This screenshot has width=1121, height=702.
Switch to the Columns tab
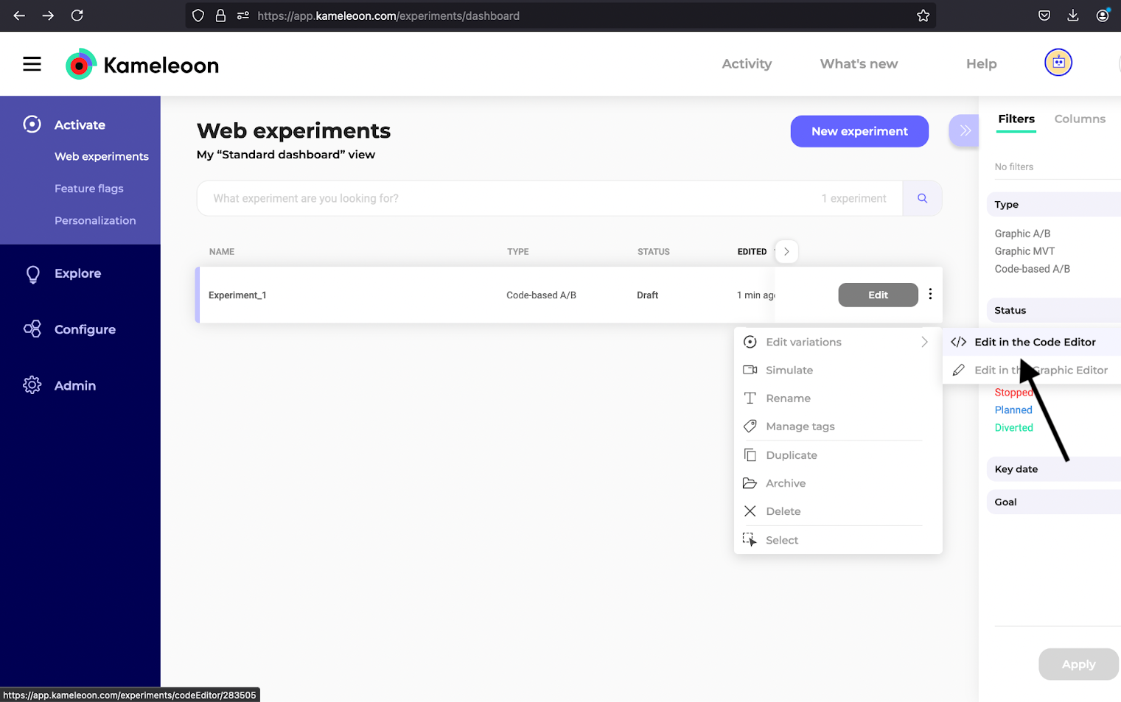point(1080,119)
